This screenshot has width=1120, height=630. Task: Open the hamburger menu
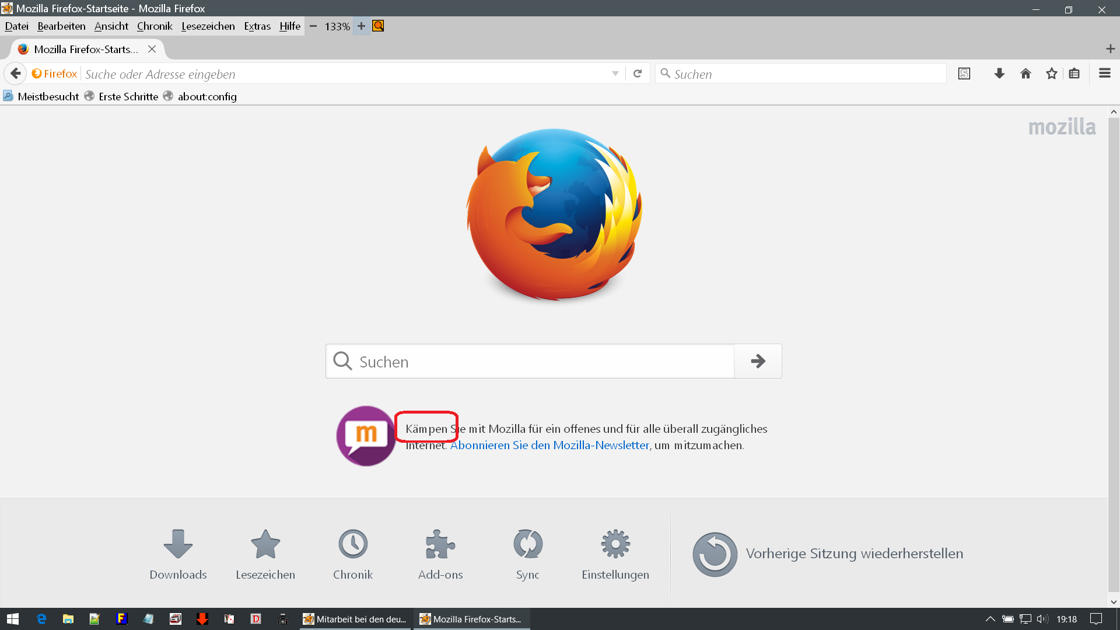(x=1104, y=73)
